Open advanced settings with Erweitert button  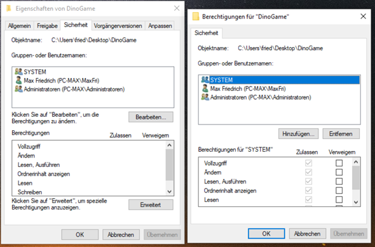[151, 204]
